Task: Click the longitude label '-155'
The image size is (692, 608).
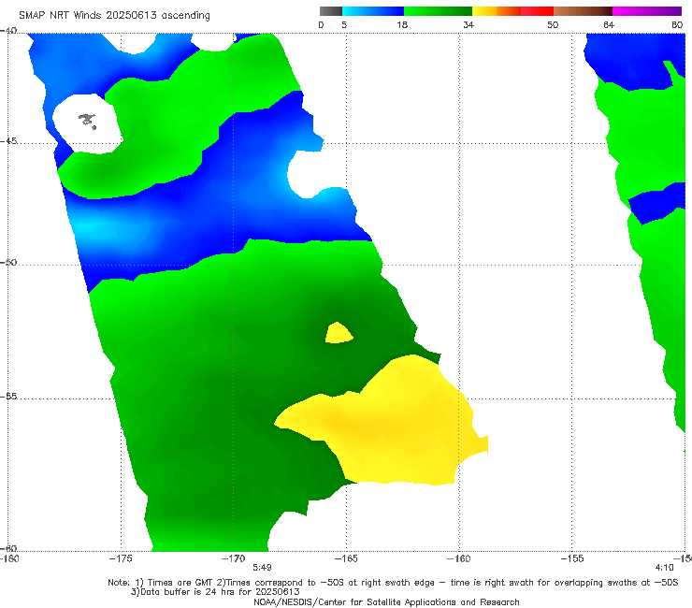Action: [571, 558]
